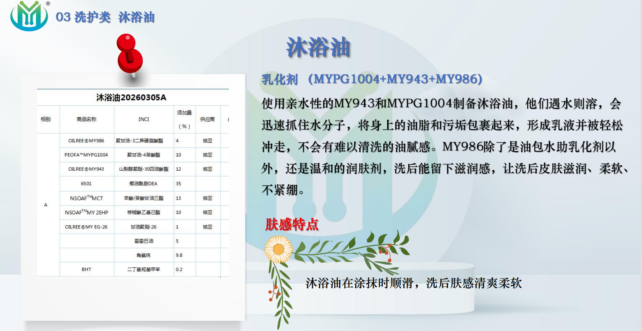Click the INCI cell "霍霍巴油"

click(x=143, y=241)
